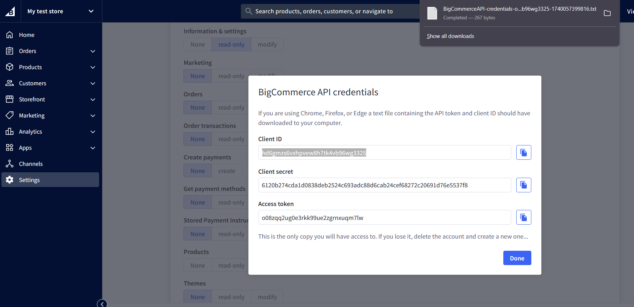Screen dimensions: 634x307
Task: Open the My test store dropdown
Action: coord(61,11)
